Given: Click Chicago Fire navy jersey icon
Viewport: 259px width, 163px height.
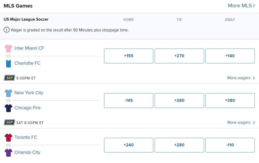Looking at the screenshot, I should pyautogui.click(x=8, y=108).
